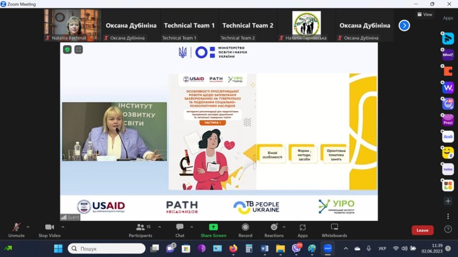Open Whiteboards from the toolbar

(334, 230)
